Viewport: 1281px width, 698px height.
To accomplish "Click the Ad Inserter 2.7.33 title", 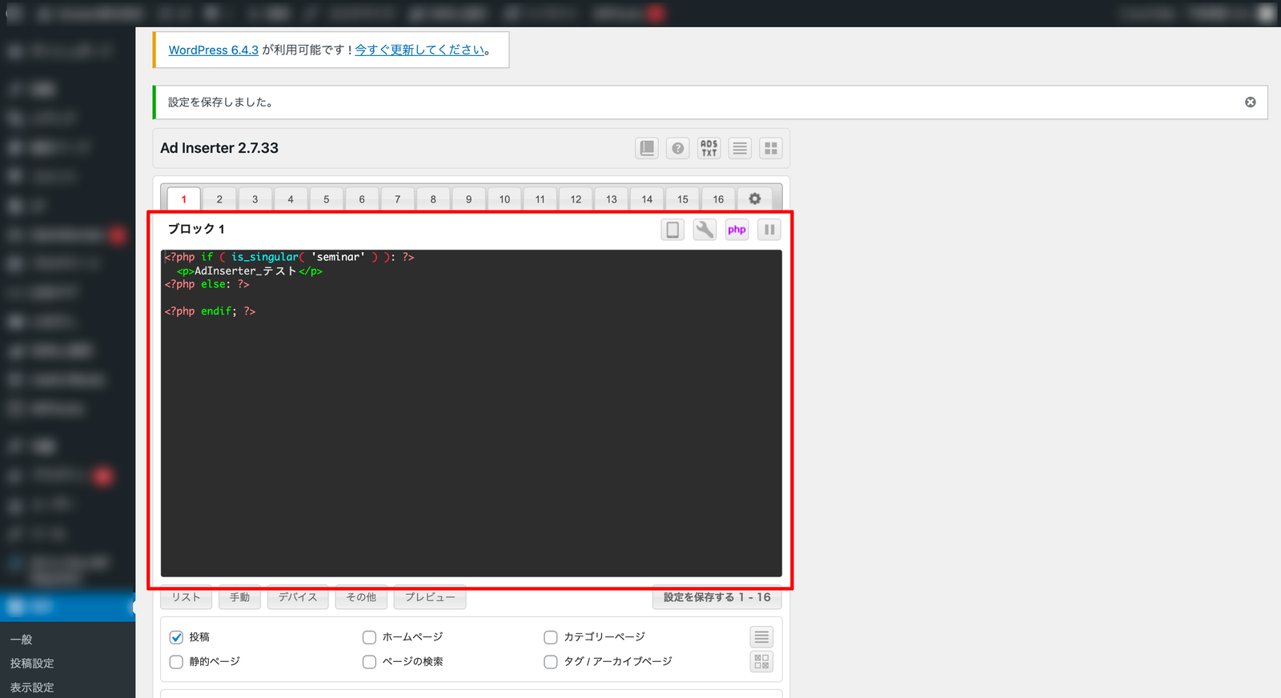I will tap(219, 148).
